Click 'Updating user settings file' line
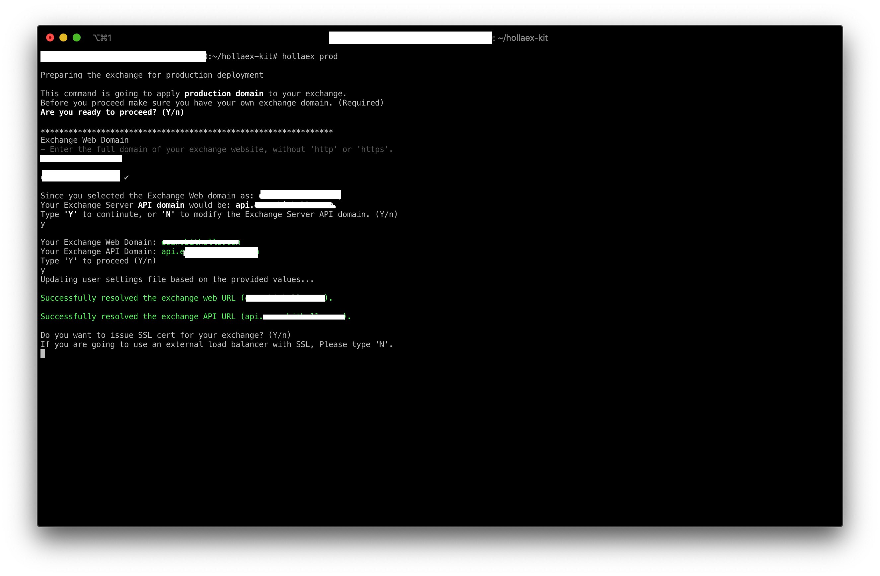This screenshot has height=576, width=880. (x=177, y=279)
